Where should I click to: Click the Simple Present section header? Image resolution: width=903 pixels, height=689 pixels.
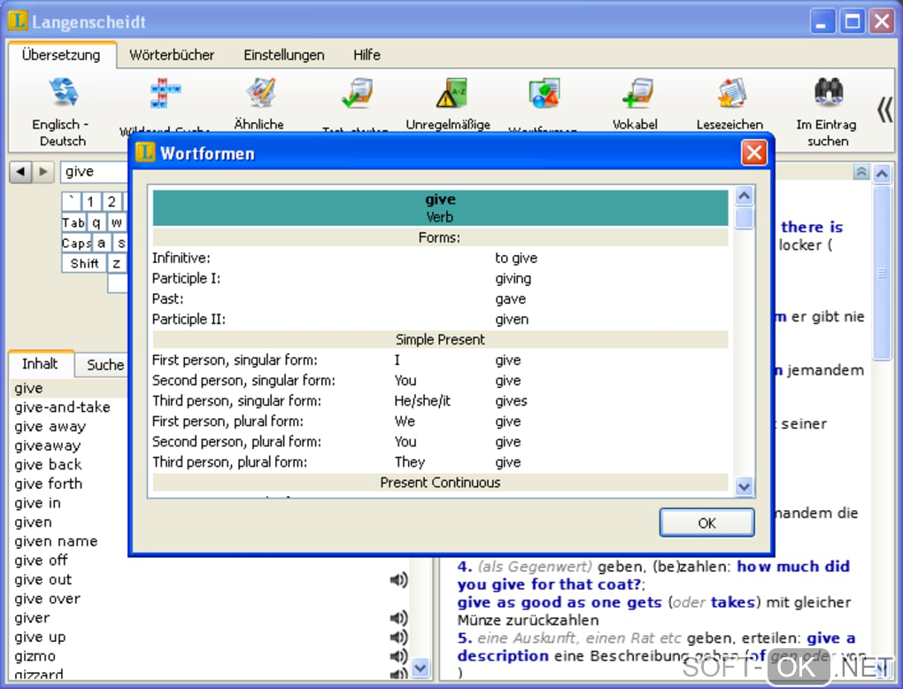pyautogui.click(x=440, y=339)
